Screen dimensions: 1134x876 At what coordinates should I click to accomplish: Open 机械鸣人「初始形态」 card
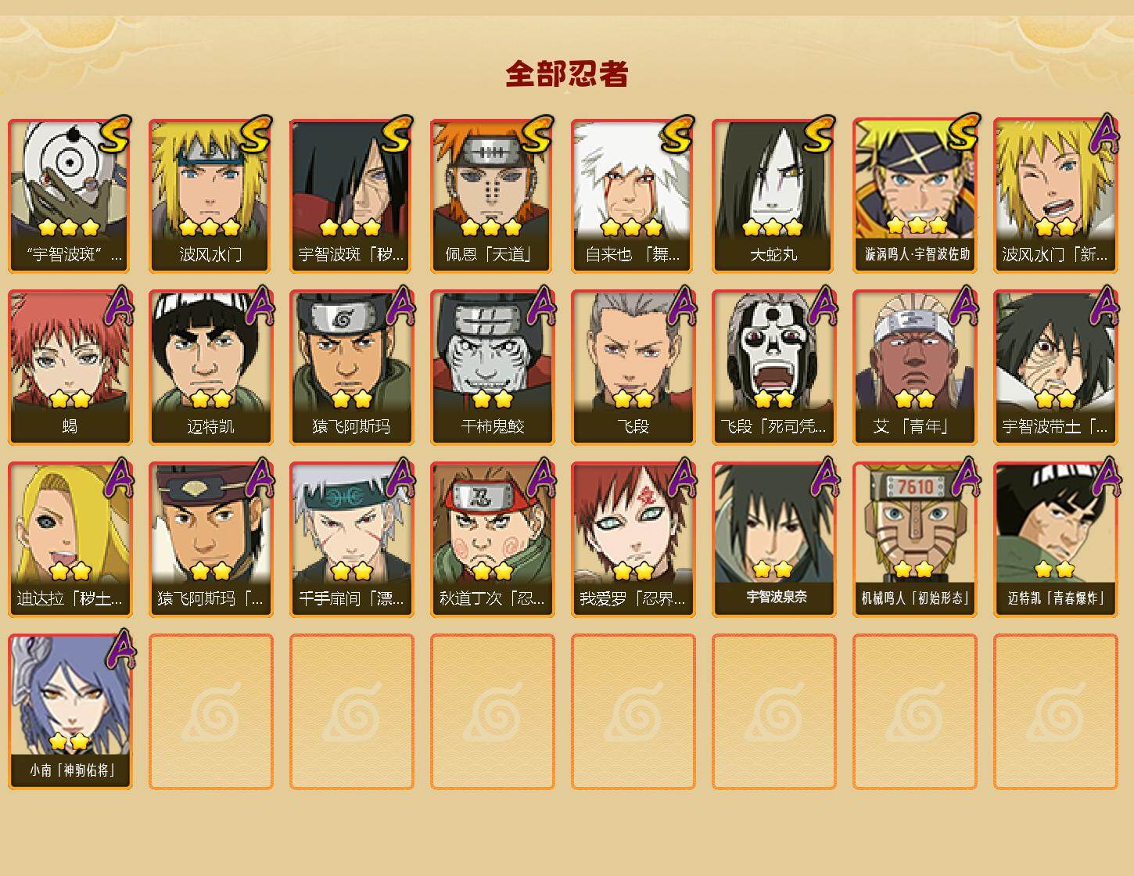point(914,540)
